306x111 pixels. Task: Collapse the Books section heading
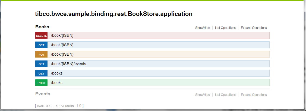pos(42,27)
